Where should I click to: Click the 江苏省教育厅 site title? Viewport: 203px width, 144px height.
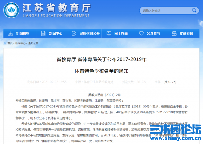[56, 8]
